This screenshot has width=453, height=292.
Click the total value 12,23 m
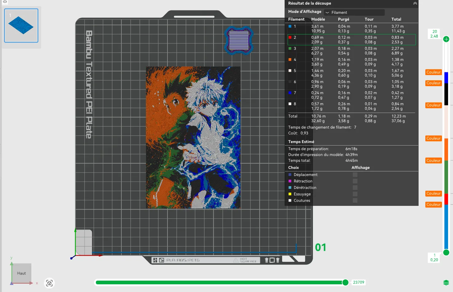point(399,116)
